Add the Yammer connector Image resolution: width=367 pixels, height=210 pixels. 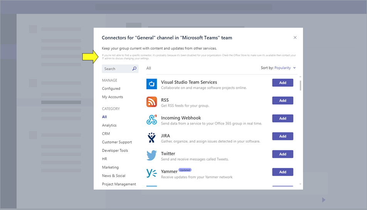(283, 172)
